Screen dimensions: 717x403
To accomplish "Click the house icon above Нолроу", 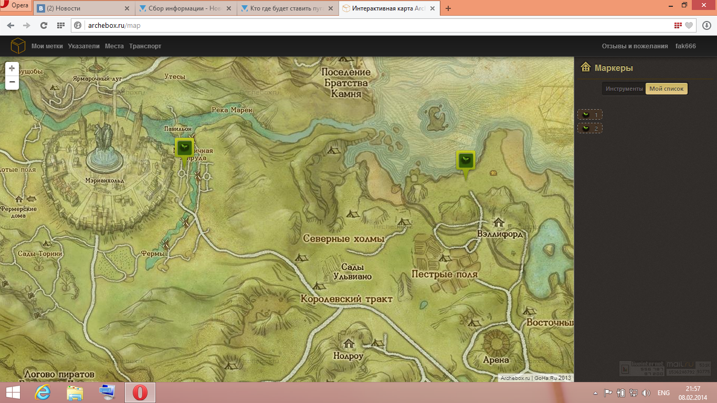I will [x=349, y=344].
